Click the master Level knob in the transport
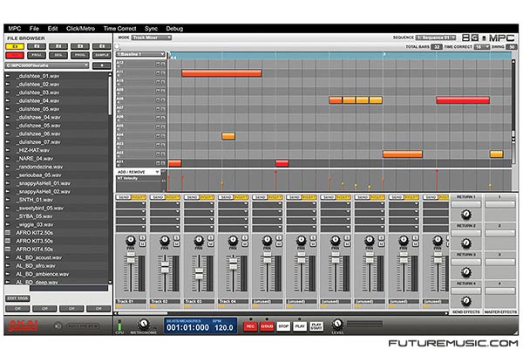This screenshot has width=523, height=363. click(337, 324)
